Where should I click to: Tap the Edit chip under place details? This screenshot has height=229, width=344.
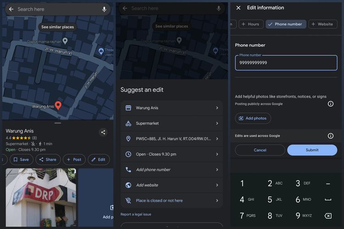click(99, 159)
